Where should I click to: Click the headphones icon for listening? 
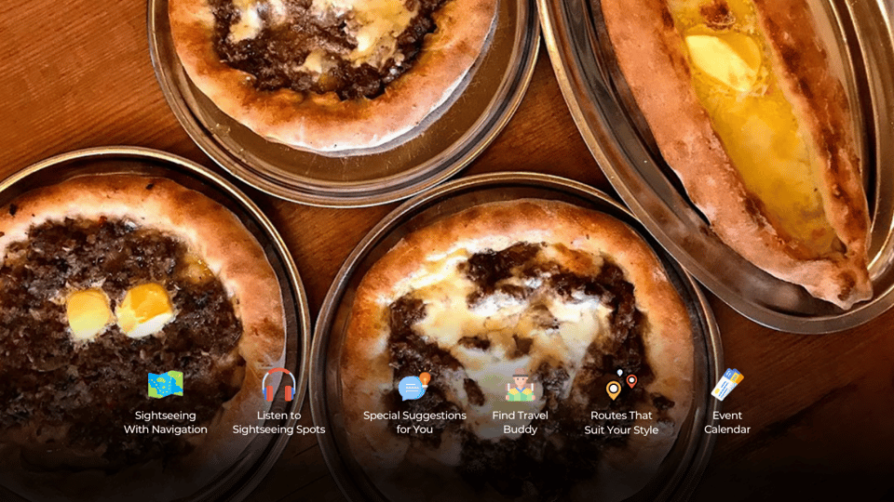tap(278, 384)
